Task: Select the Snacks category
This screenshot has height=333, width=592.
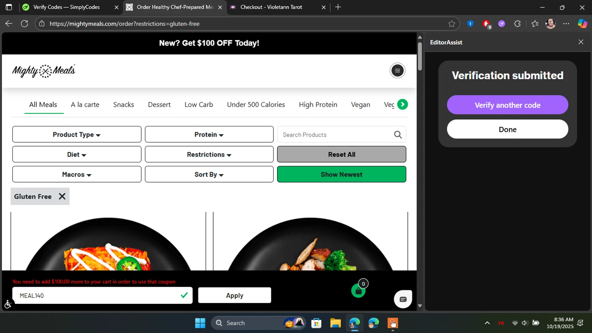Action: click(x=124, y=105)
